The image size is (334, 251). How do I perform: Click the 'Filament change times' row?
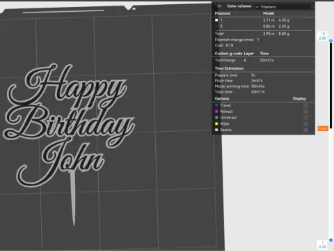[237, 40]
